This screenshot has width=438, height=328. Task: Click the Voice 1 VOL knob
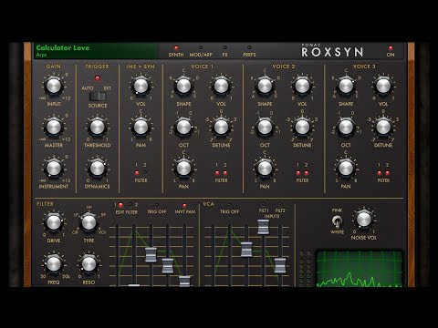(221, 86)
